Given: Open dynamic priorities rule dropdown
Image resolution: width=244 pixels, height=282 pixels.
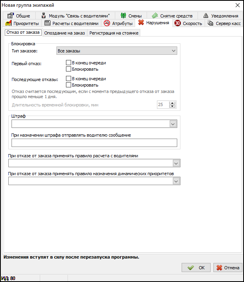Looking at the screenshot, I should [176, 181].
